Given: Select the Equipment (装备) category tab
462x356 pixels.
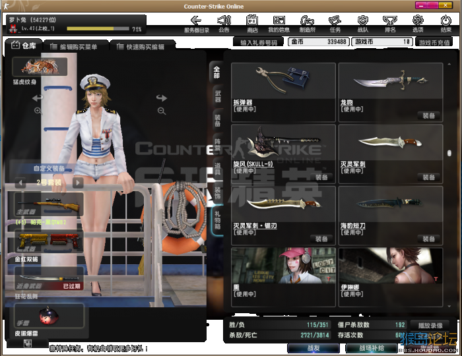Looking at the screenshot, I should (x=217, y=121).
